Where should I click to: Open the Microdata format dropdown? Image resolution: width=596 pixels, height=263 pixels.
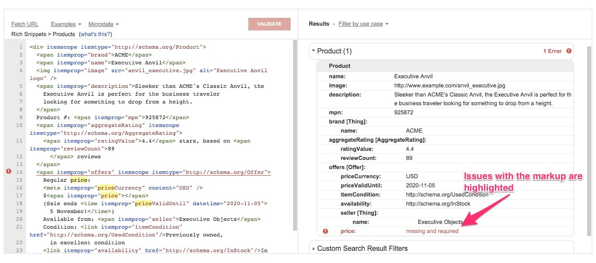103,24
